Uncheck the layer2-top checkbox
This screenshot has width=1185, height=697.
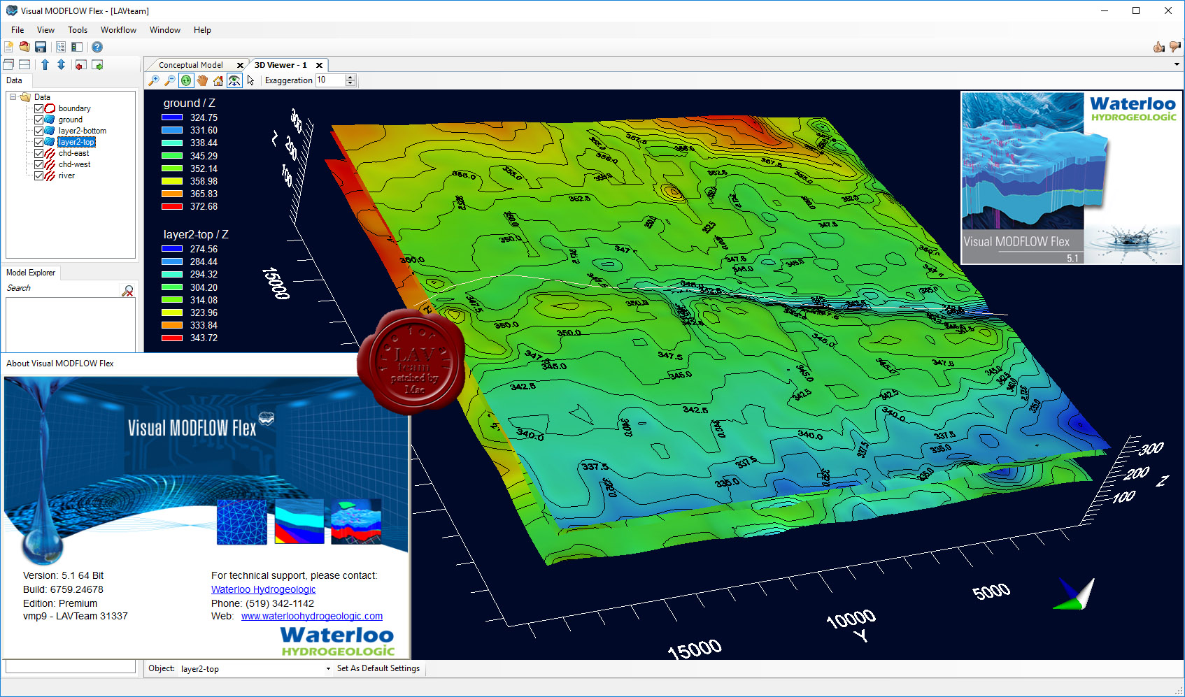click(39, 142)
